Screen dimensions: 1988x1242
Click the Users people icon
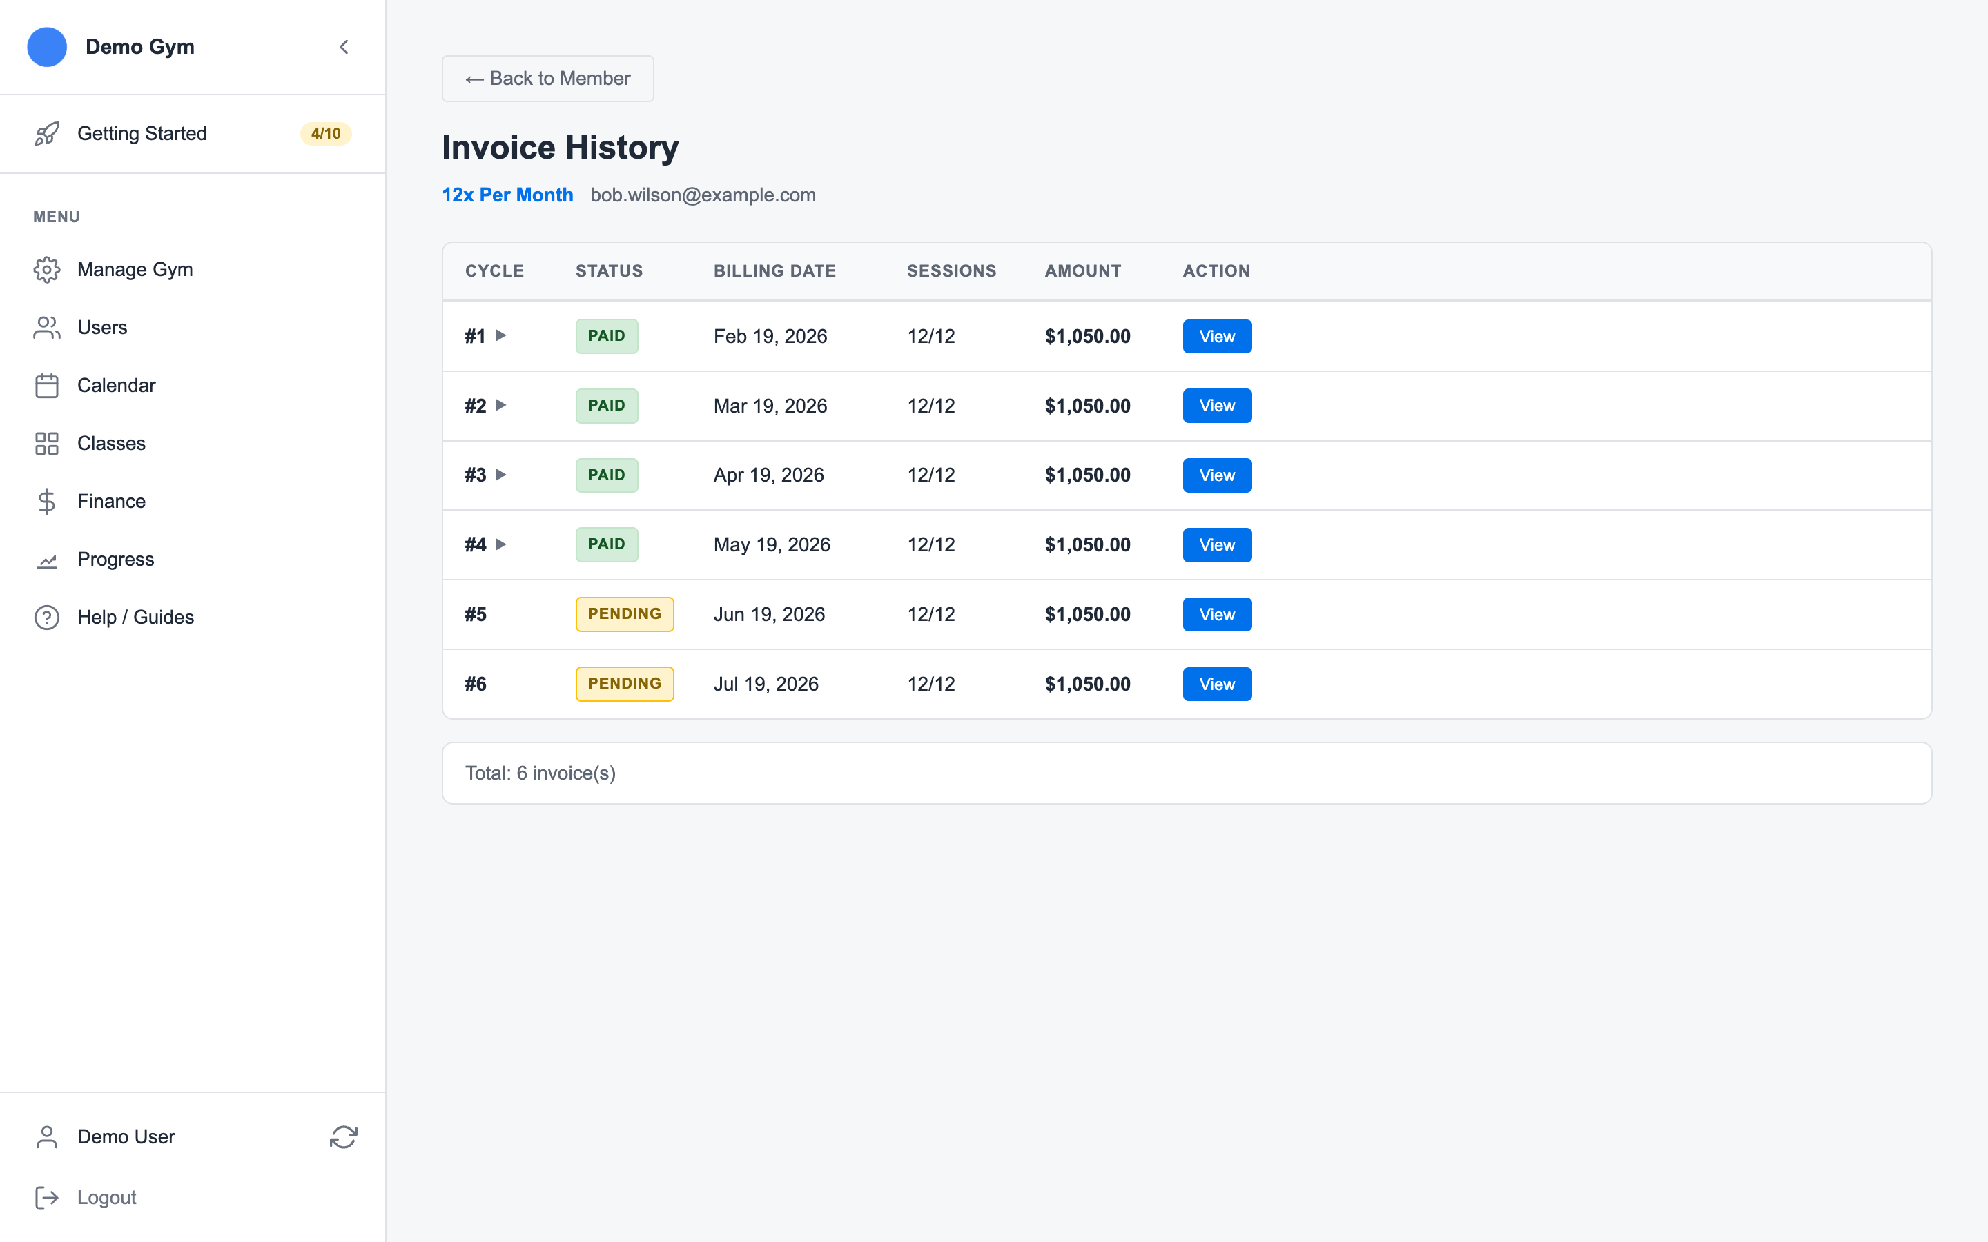pyautogui.click(x=47, y=328)
